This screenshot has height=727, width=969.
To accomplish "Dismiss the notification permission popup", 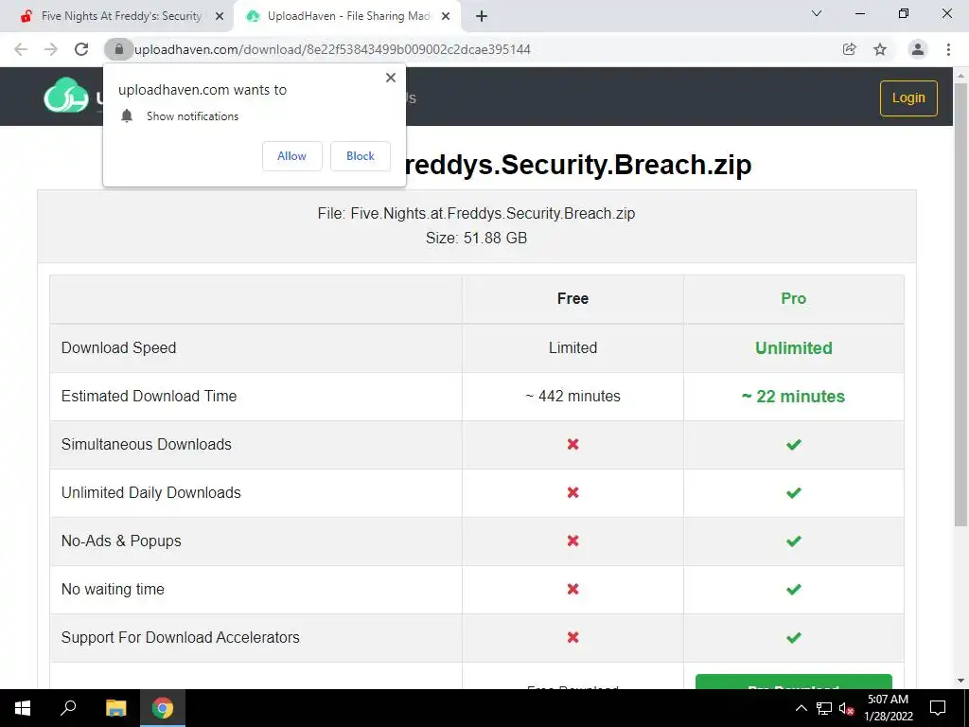I will pyautogui.click(x=391, y=78).
